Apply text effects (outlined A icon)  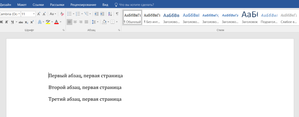click(40, 22)
